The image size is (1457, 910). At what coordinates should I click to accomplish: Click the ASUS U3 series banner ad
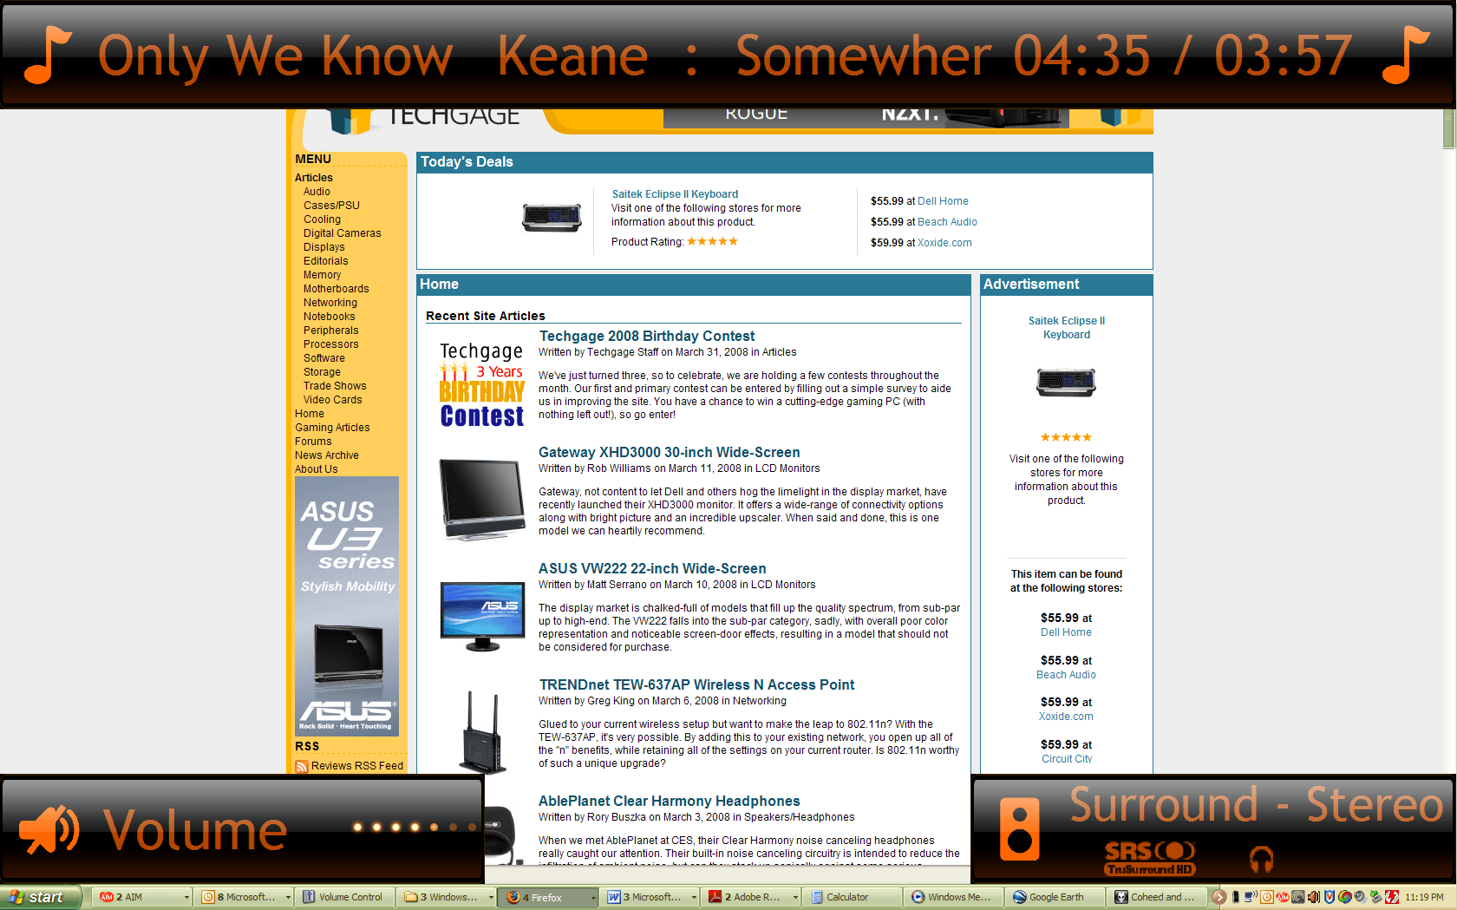[x=347, y=606]
